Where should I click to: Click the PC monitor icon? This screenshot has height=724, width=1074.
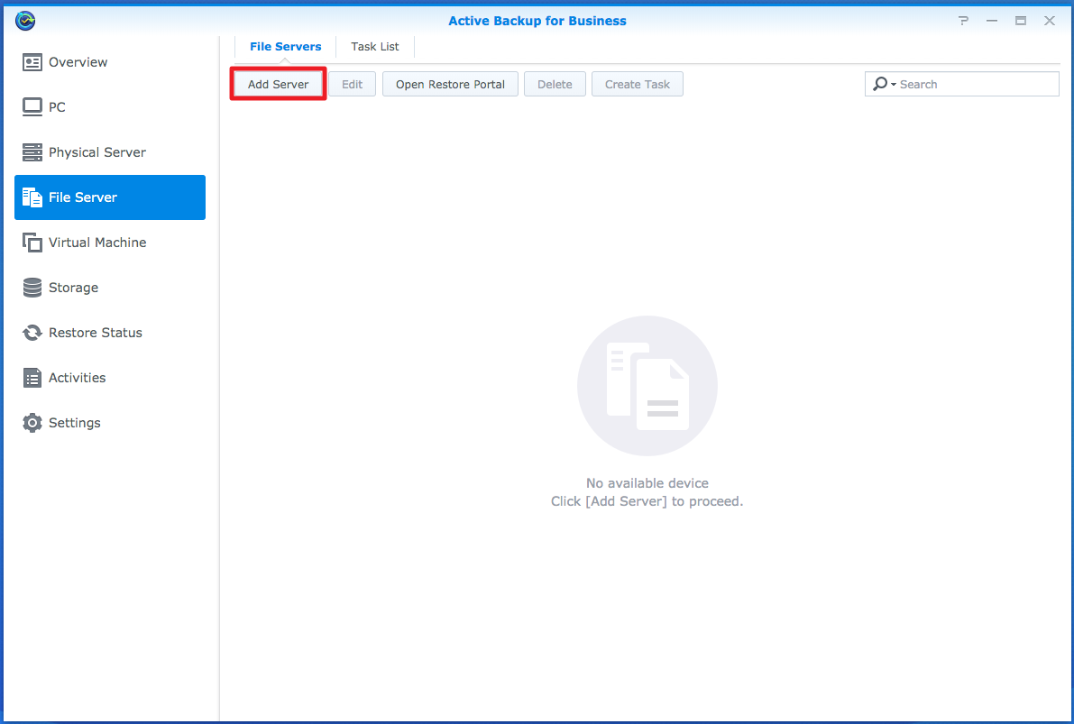click(x=32, y=107)
